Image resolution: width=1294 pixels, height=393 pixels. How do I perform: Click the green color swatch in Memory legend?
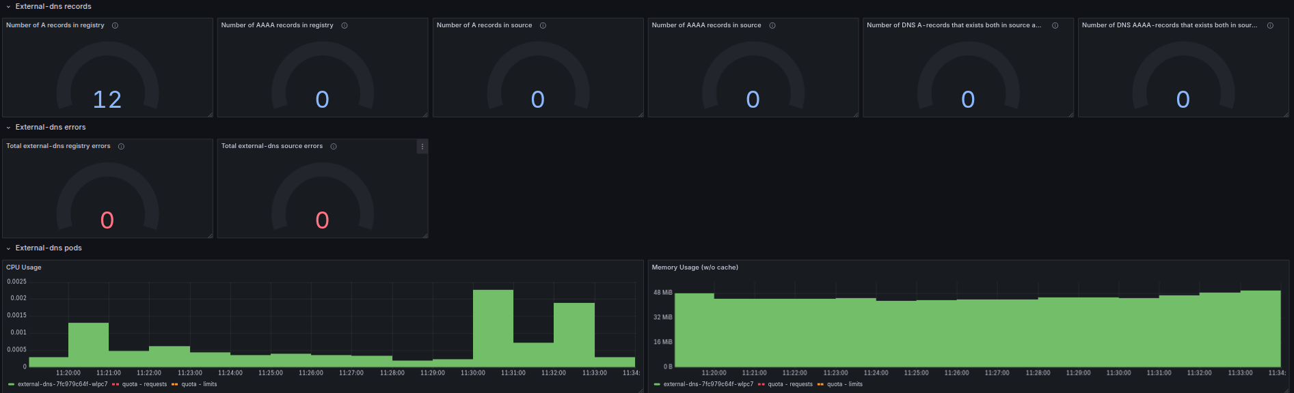[657, 385]
